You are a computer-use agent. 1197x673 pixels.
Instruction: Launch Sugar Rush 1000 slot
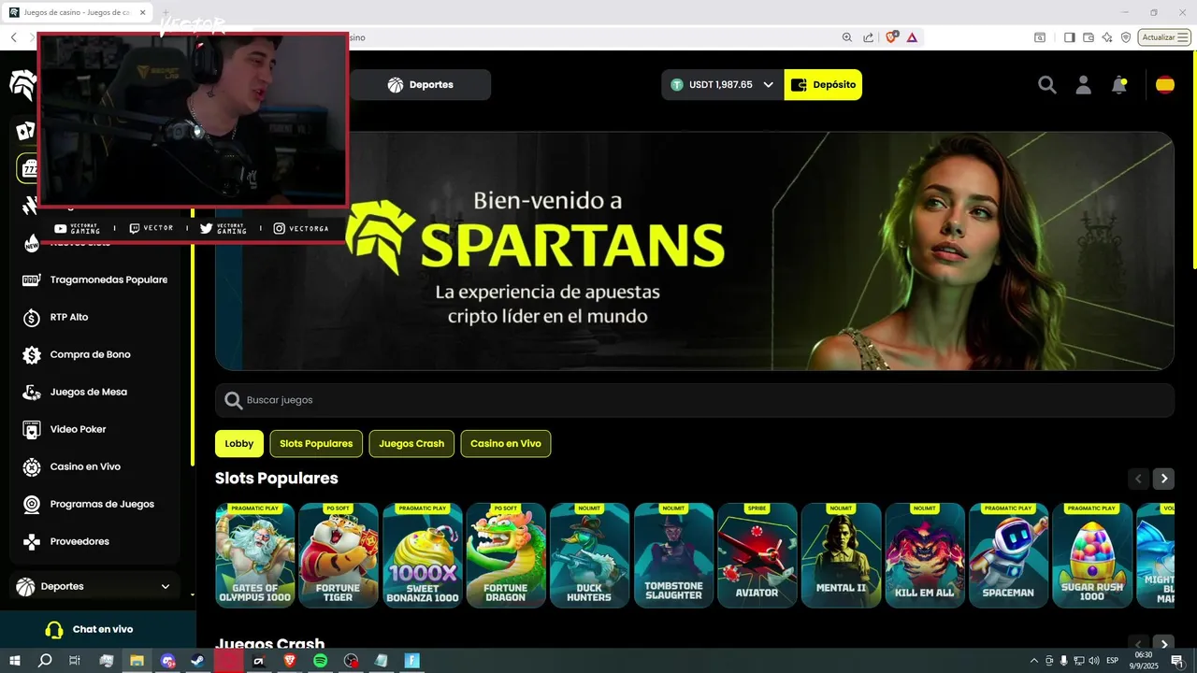point(1092,555)
